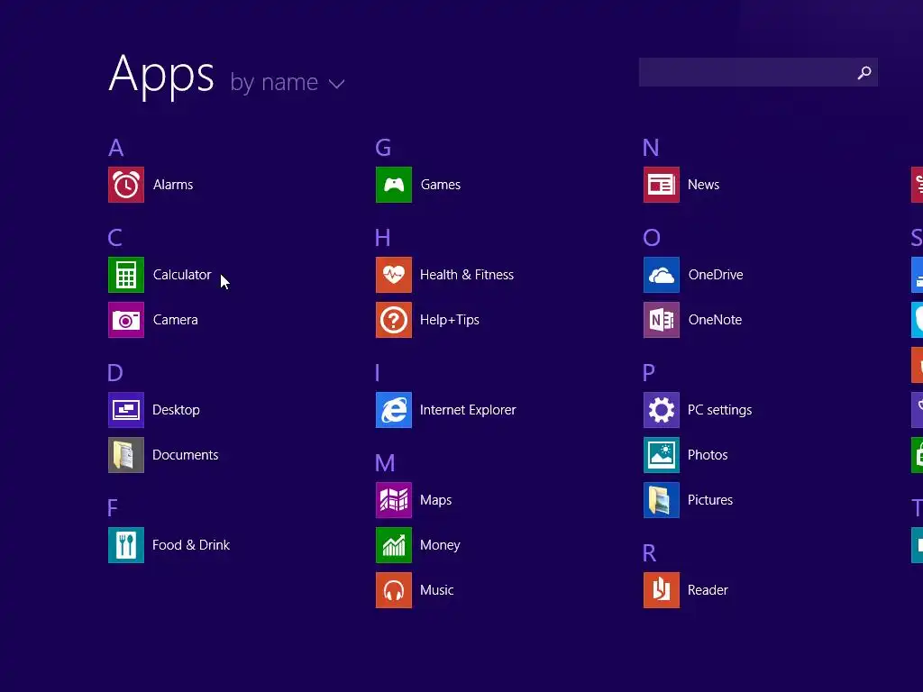
Task: Click the 'Desktop' label text
Action: click(176, 410)
